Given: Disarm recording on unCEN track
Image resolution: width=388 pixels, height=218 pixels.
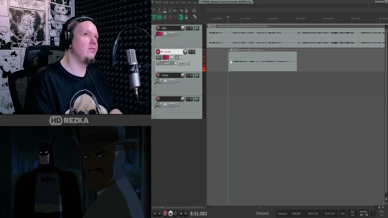Looking at the screenshot, I should coord(158,52).
